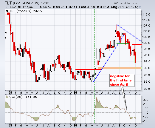The image size is (155, 128).
Task: Click the CCI(20) area indicator icon
Action: (7, 97)
